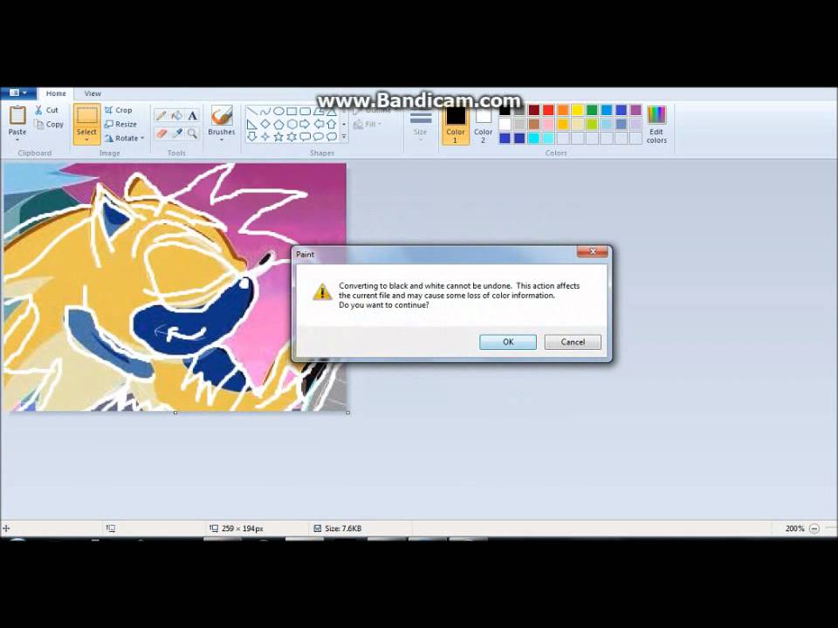Screen dimensions: 838x628
Task: Choose the Right triangle shape
Action: coord(251,124)
